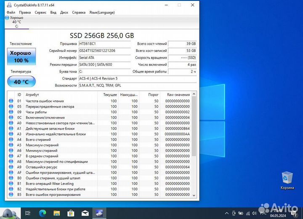Click status icon for Включения/отключения row
303x219 pixels.
pos(11,118)
